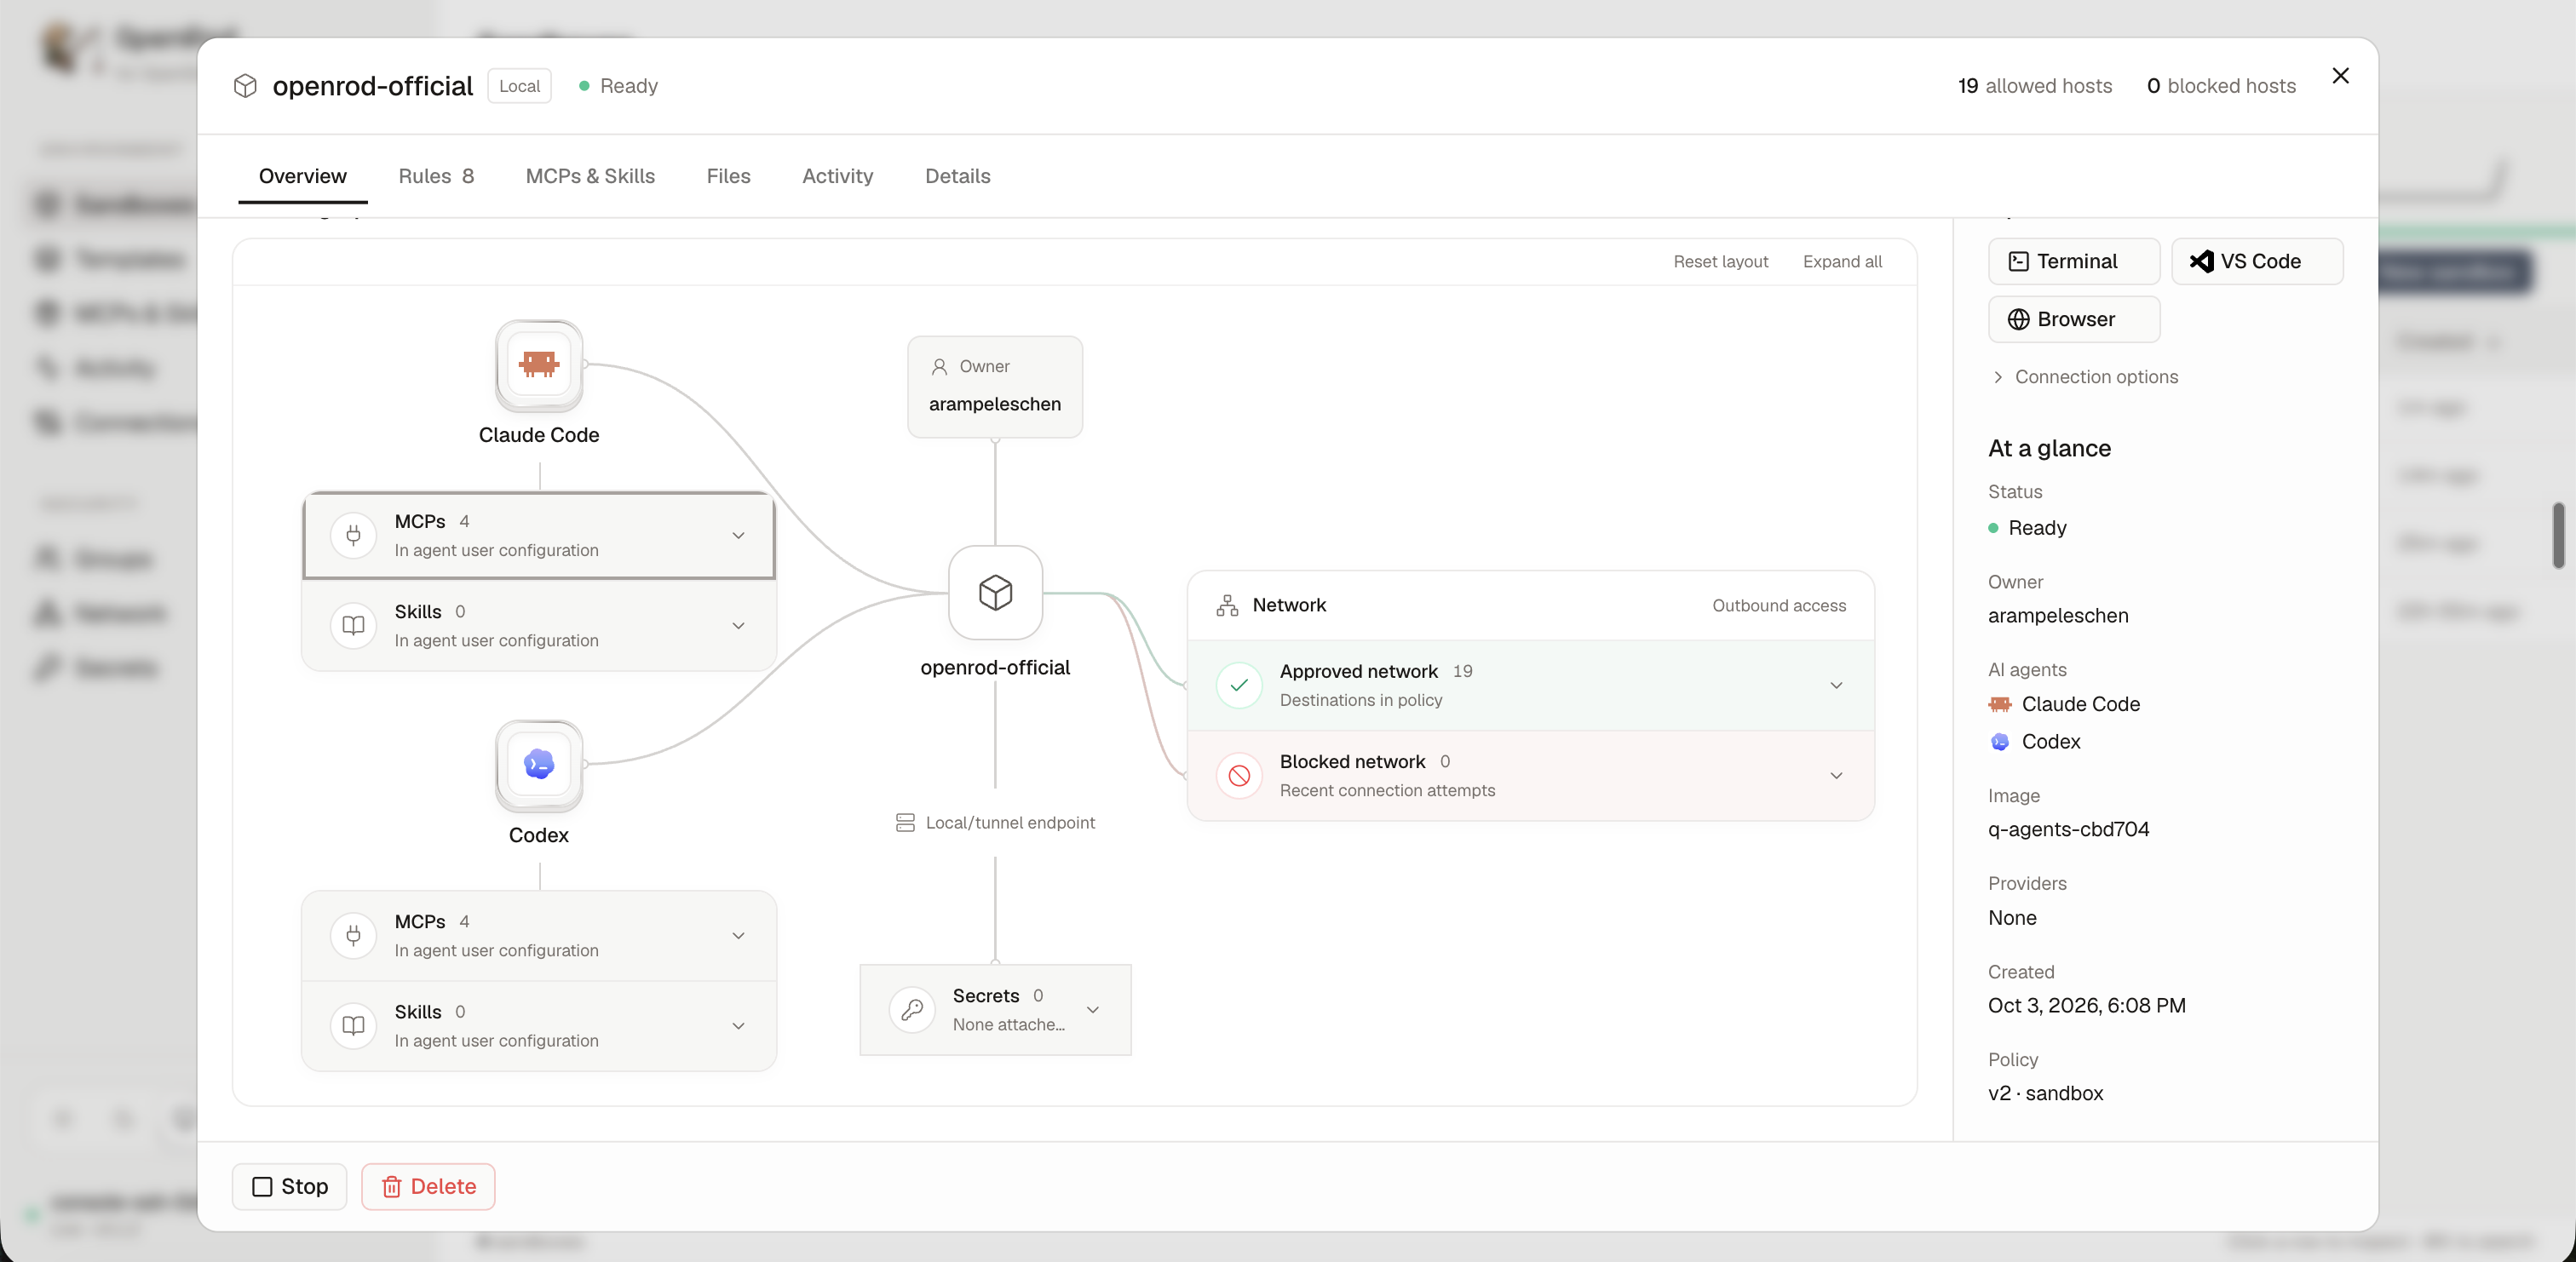This screenshot has height=1262, width=2576.
Task: Launch VS Code connection
Action: tap(2257, 261)
